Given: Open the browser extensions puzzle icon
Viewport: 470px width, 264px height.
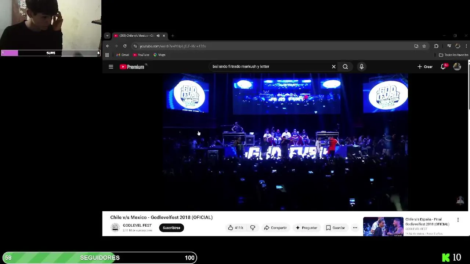Looking at the screenshot, I should click(x=436, y=46).
